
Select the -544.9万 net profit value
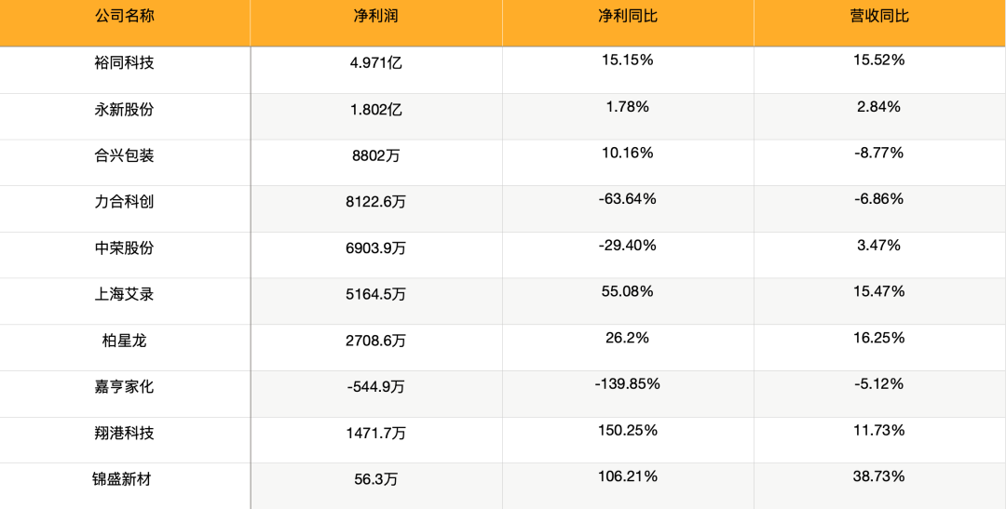376,386
